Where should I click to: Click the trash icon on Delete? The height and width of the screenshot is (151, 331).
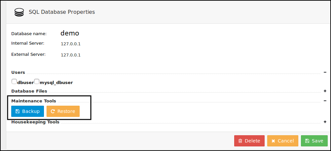point(240,141)
